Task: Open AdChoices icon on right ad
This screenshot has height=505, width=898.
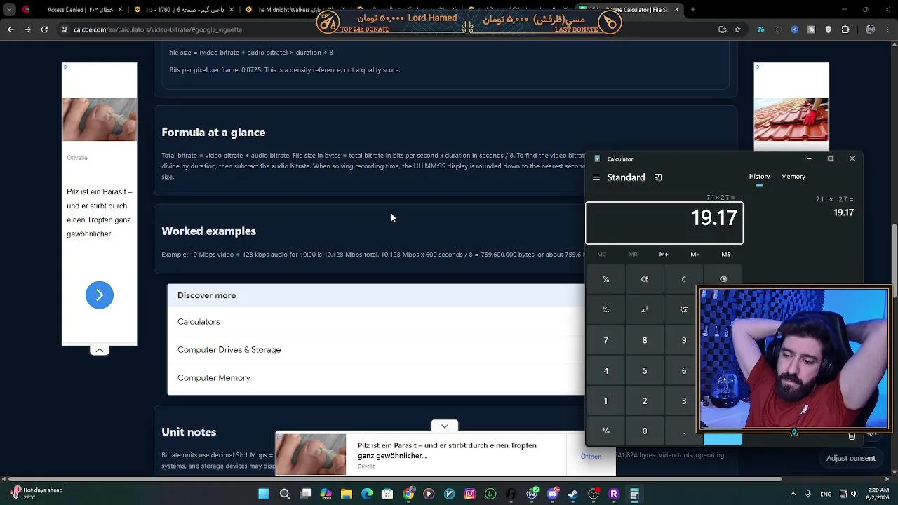Action: tap(758, 67)
